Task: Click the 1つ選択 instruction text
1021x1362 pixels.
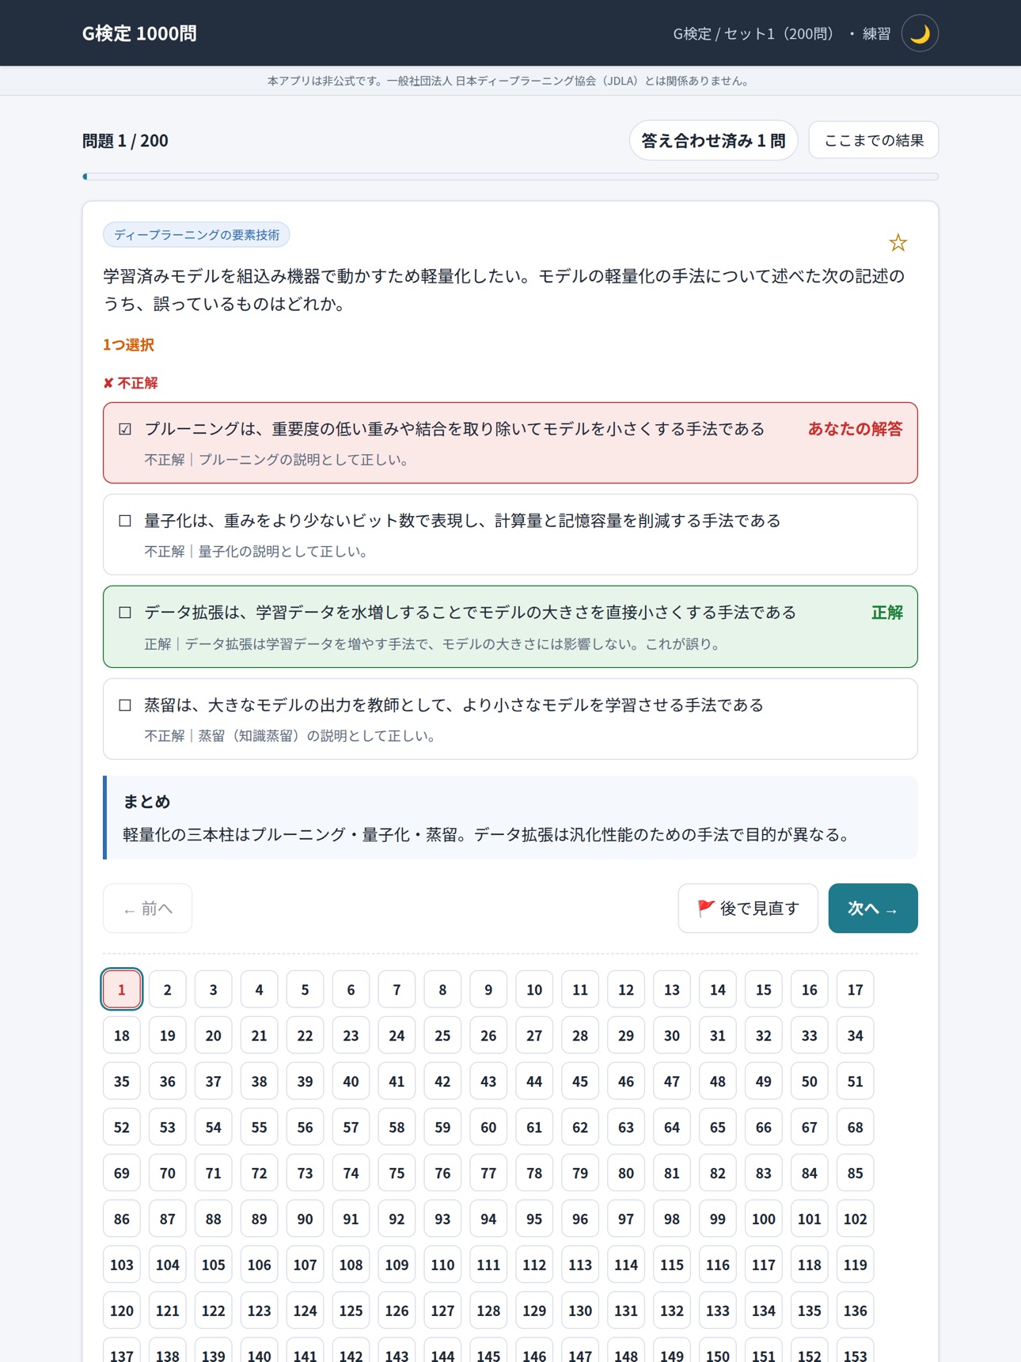Action: coord(128,345)
